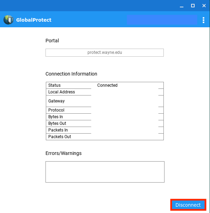Select the 'Gateway' row label
The height and width of the screenshot is (213, 210).
(x=56, y=101)
